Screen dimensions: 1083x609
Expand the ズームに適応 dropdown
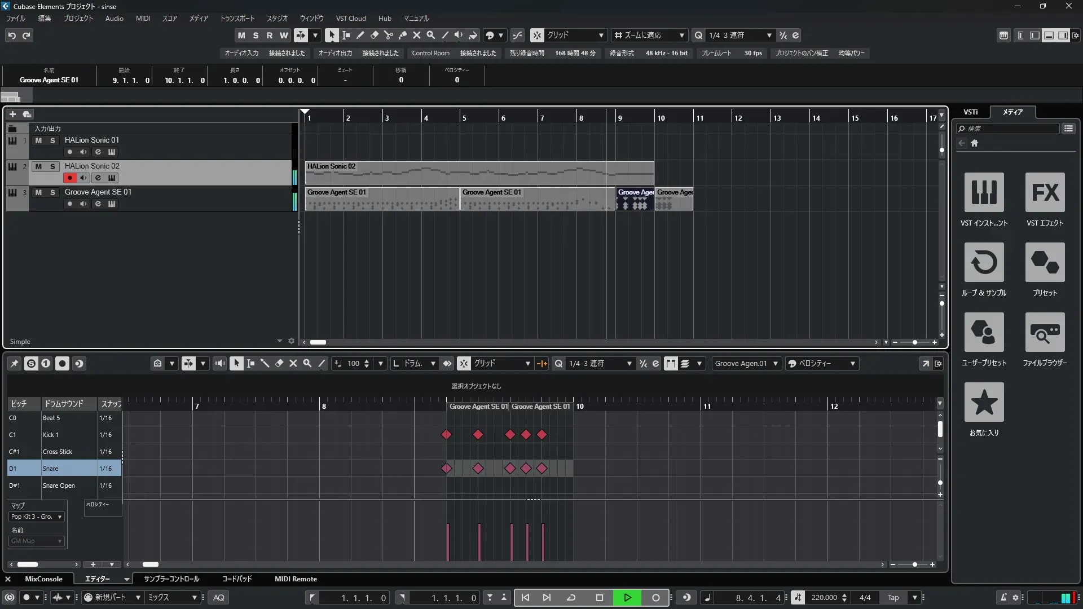[x=681, y=35]
